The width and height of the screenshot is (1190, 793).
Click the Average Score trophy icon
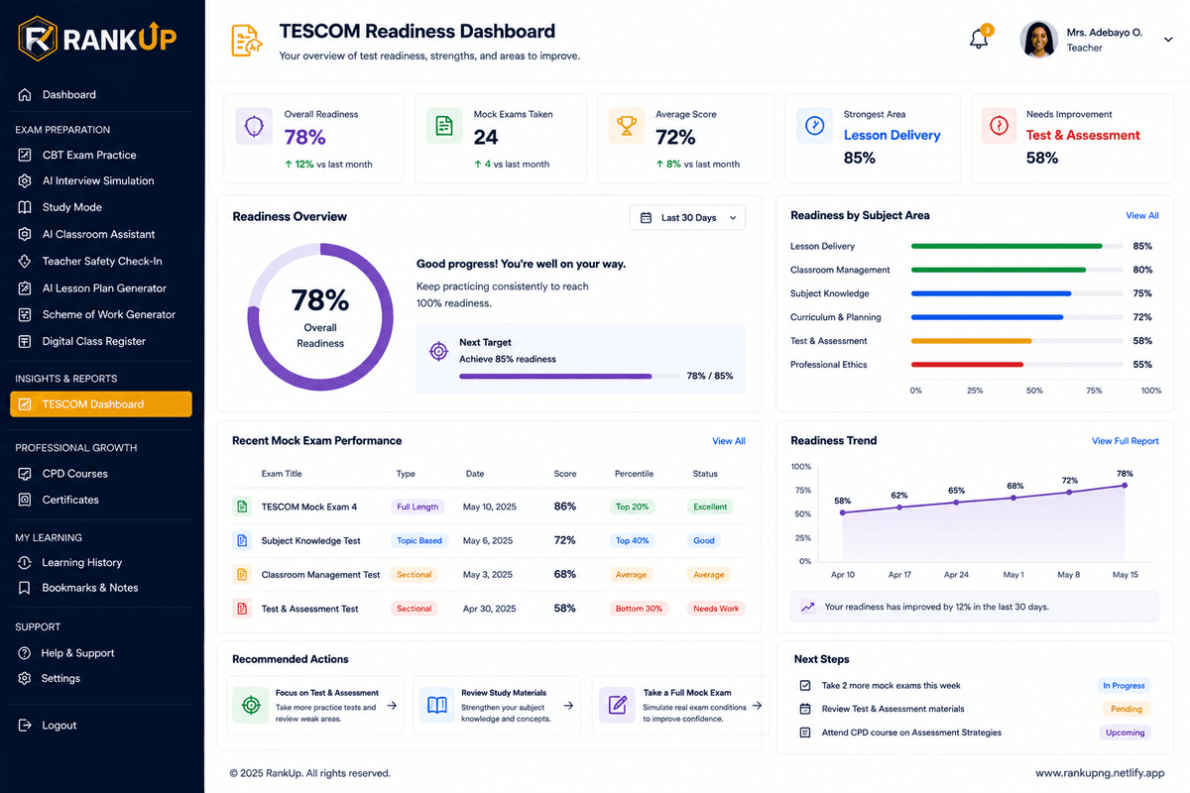tap(627, 126)
